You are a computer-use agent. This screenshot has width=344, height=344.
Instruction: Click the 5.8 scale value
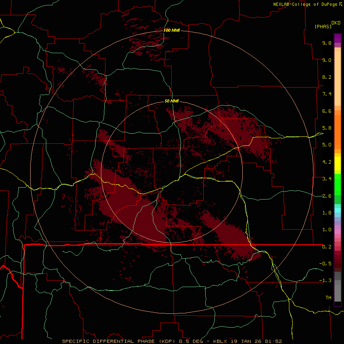click(327, 128)
